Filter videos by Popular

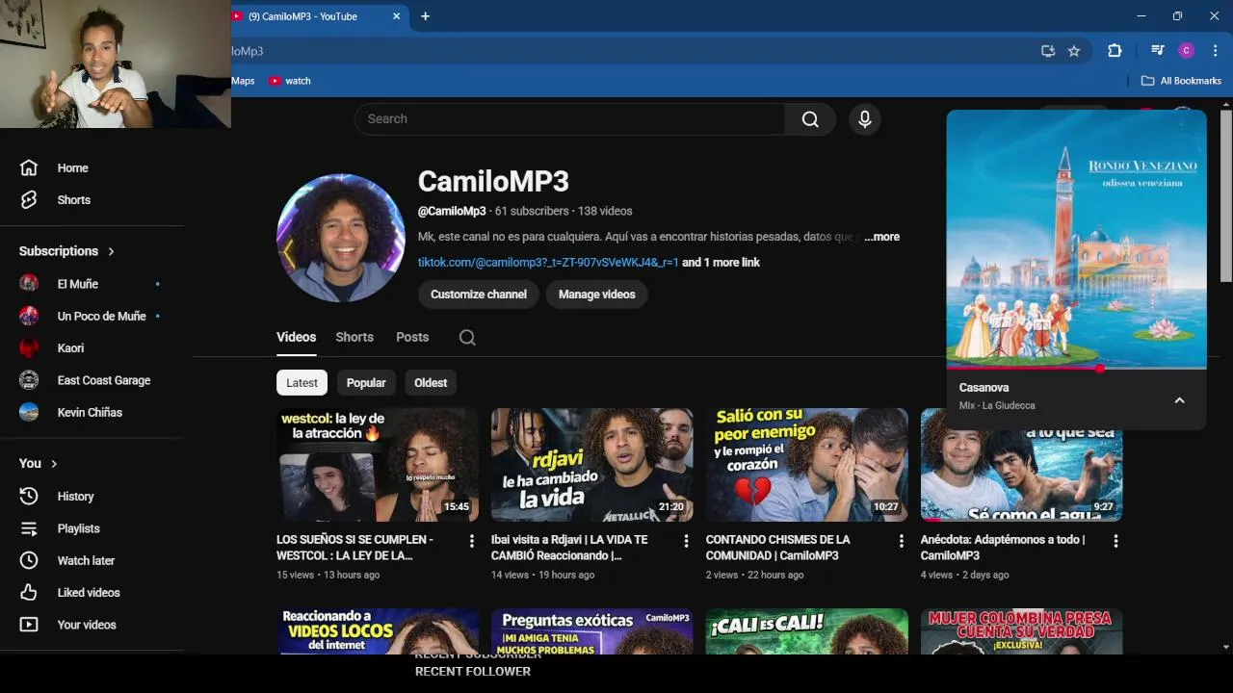366,383
